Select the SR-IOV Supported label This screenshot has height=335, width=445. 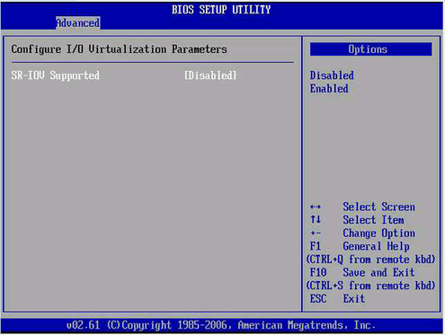coord(55,75)
